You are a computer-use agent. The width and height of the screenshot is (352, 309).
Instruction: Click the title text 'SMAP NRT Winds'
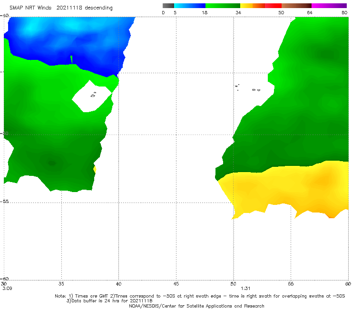pos(30,8)
